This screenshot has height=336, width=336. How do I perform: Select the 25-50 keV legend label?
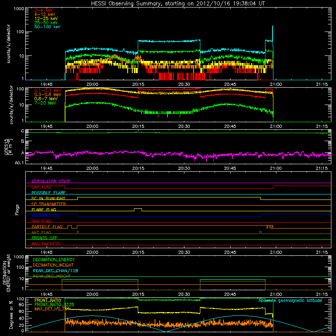coord(46,23)
